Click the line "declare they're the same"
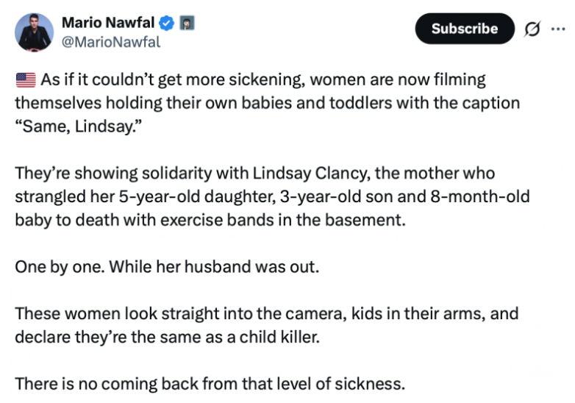Image resolution: width=575 pixels, height=403 pixels. 167,337
